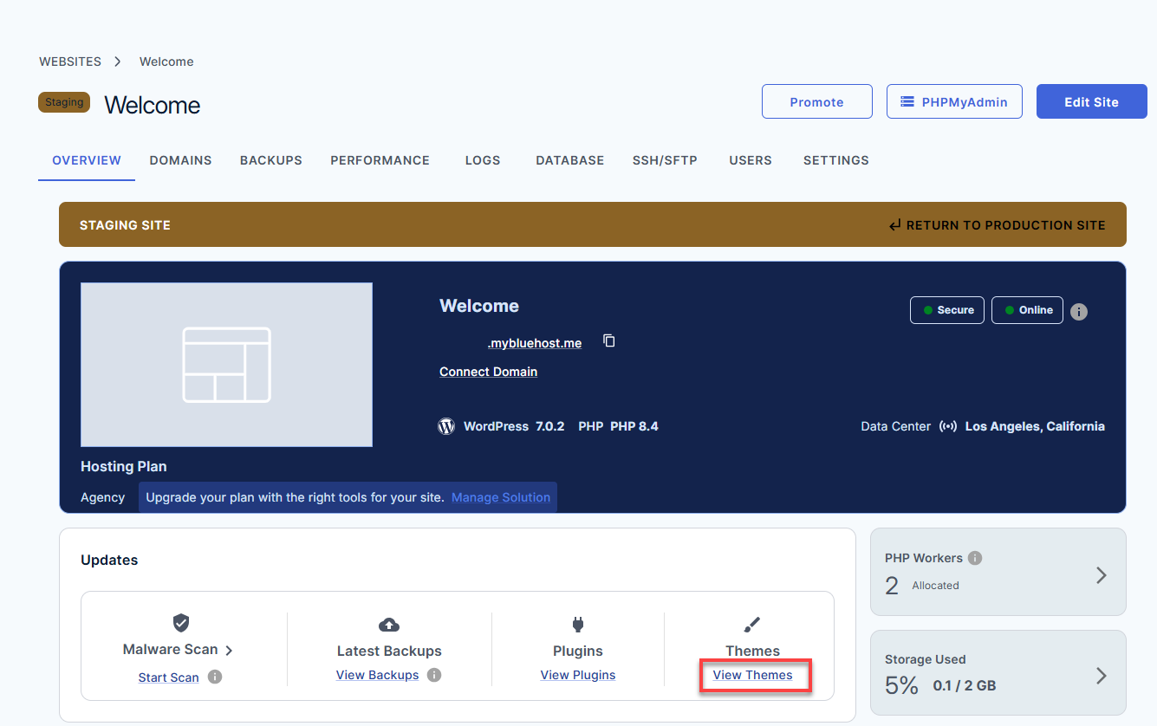Open Malware Scan via its chevron
1157x726 pixels.
pos(229,650)
